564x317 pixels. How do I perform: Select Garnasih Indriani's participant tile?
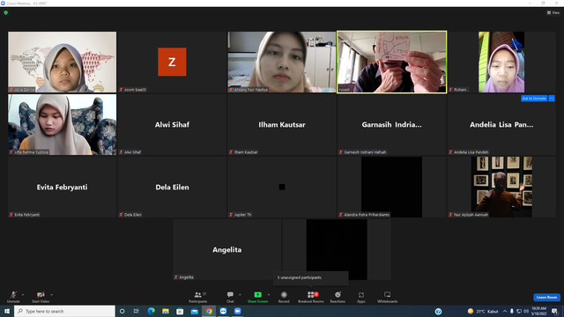391,124
